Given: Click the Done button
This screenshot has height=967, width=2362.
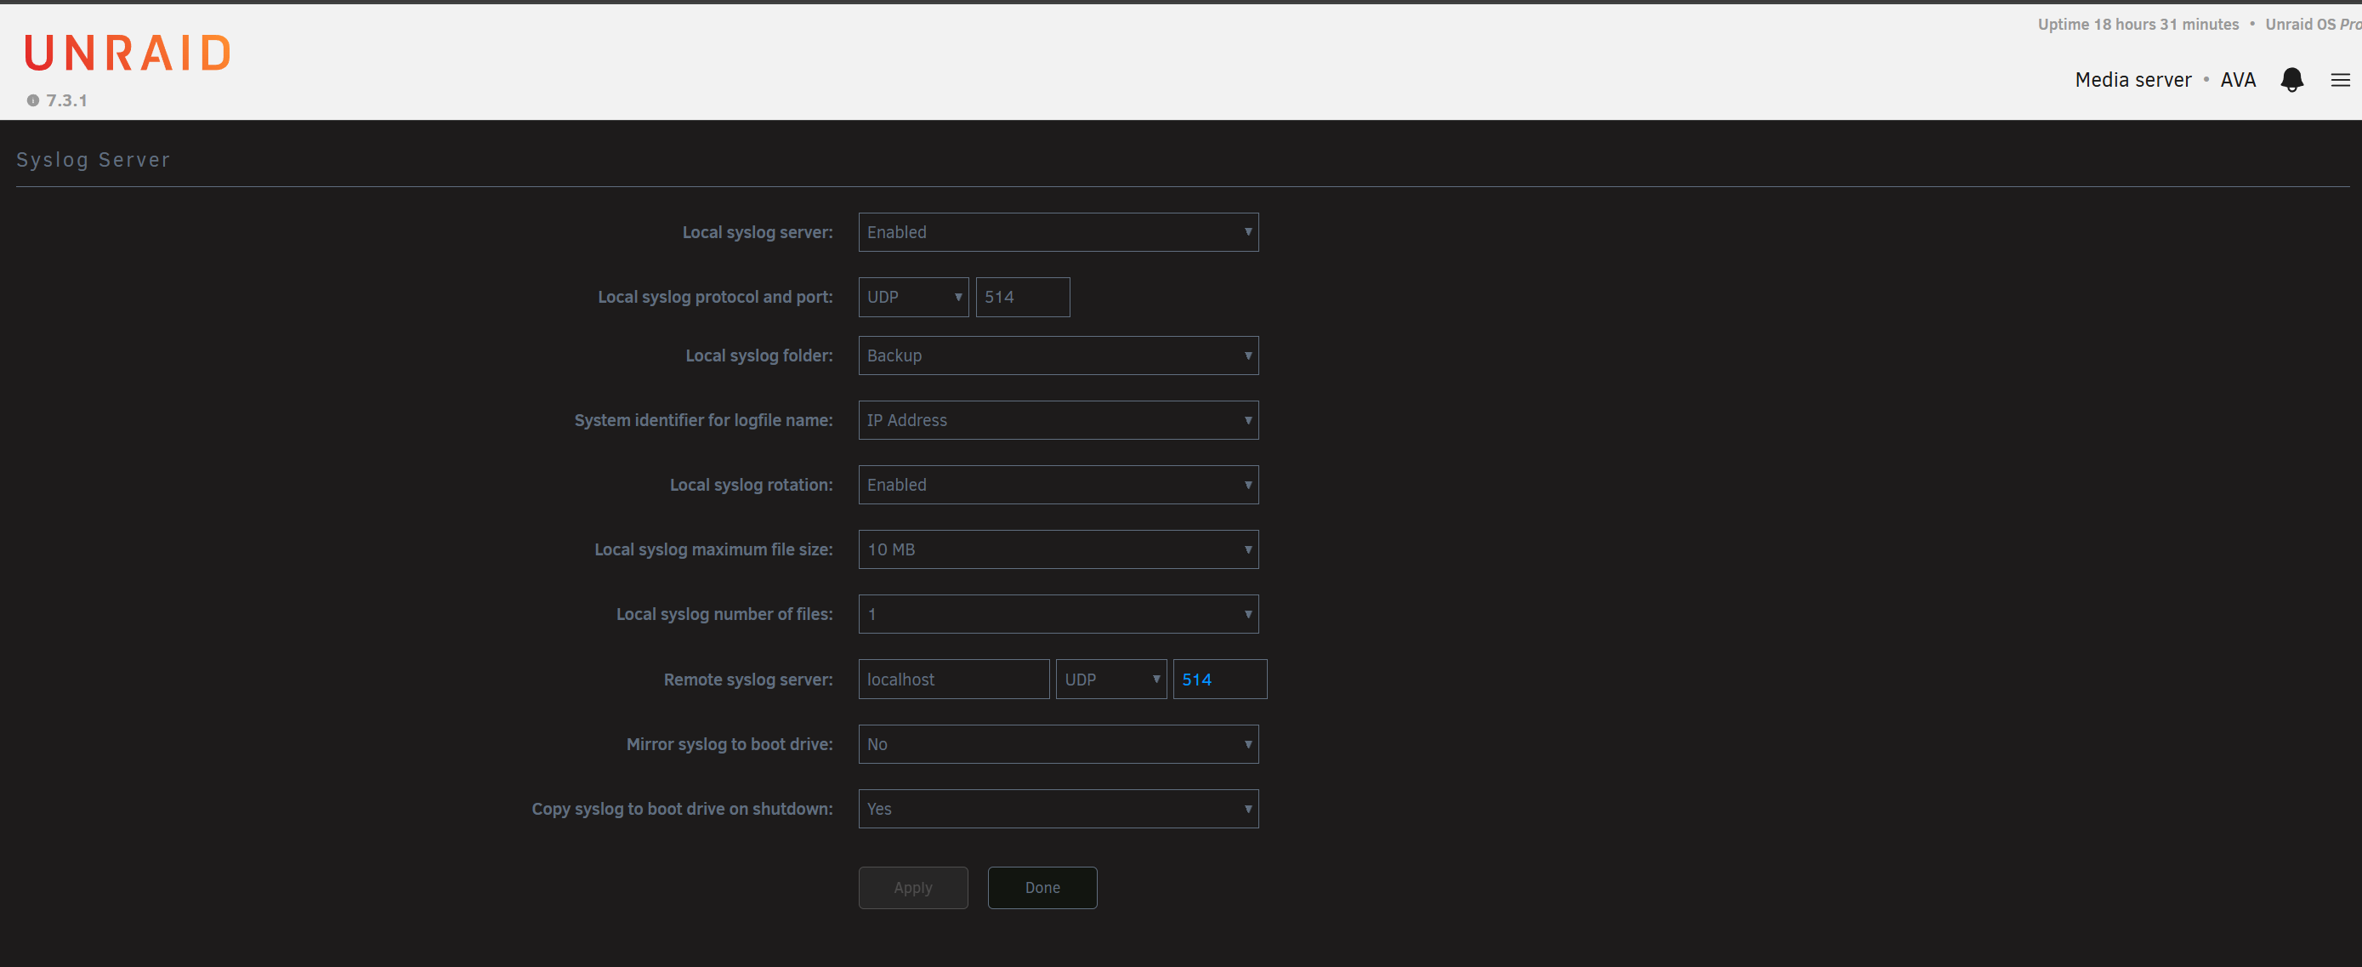Looking at the screenshot, I should point(1042,887).
